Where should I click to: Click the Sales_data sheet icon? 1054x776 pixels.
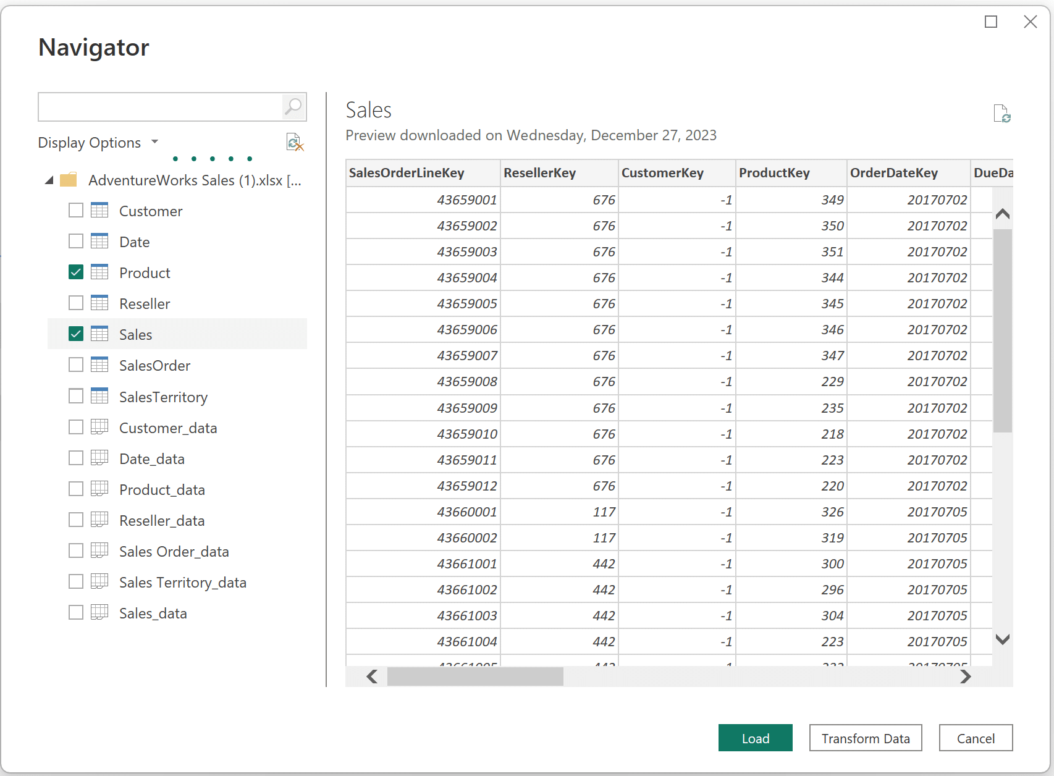[x=99, y=612]
